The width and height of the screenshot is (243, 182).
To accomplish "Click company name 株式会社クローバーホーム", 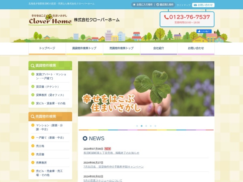I will [x=97, y=20].
